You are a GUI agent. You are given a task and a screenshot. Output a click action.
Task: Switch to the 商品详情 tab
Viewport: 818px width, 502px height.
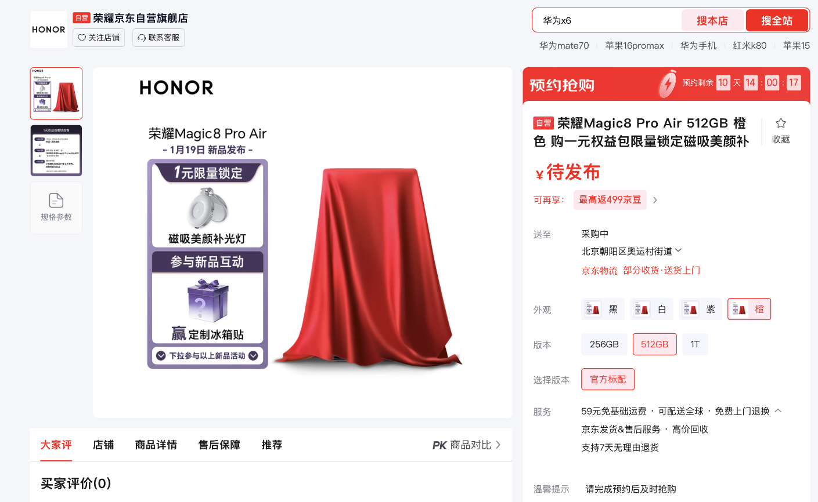[x=156, y=445]
